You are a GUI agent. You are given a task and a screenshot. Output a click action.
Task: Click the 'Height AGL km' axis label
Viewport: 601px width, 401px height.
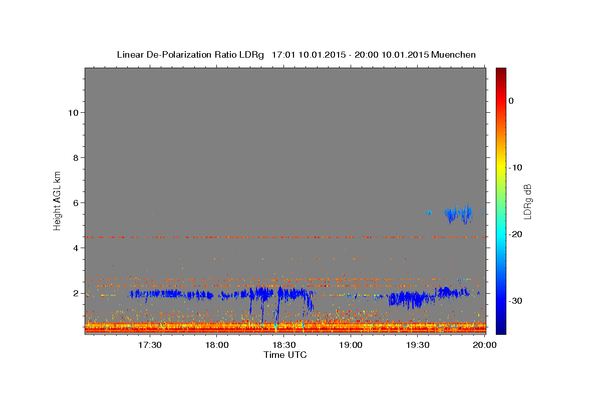click(x=57, y=200)
